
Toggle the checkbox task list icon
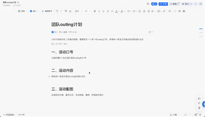tap(140, 11)
